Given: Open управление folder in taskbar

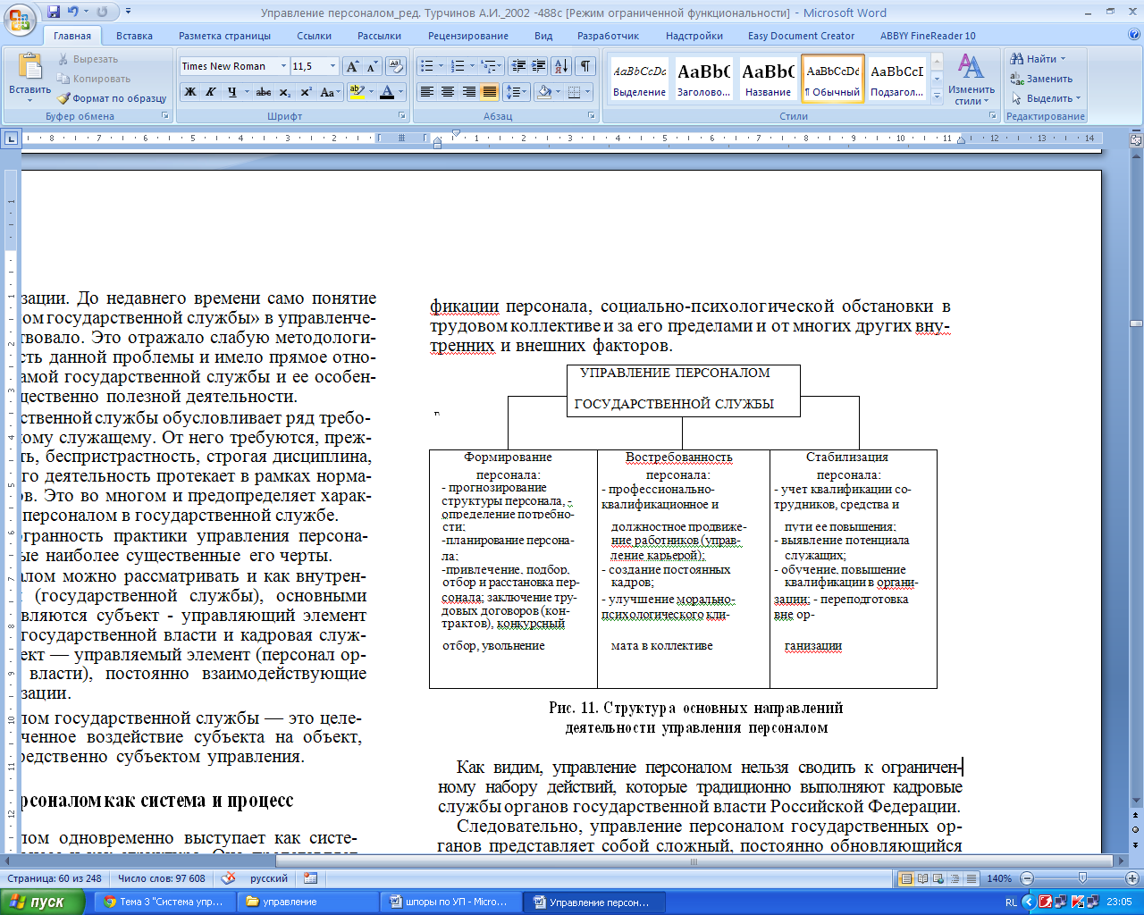Looking at the screenshot, I should click(308, 902).
